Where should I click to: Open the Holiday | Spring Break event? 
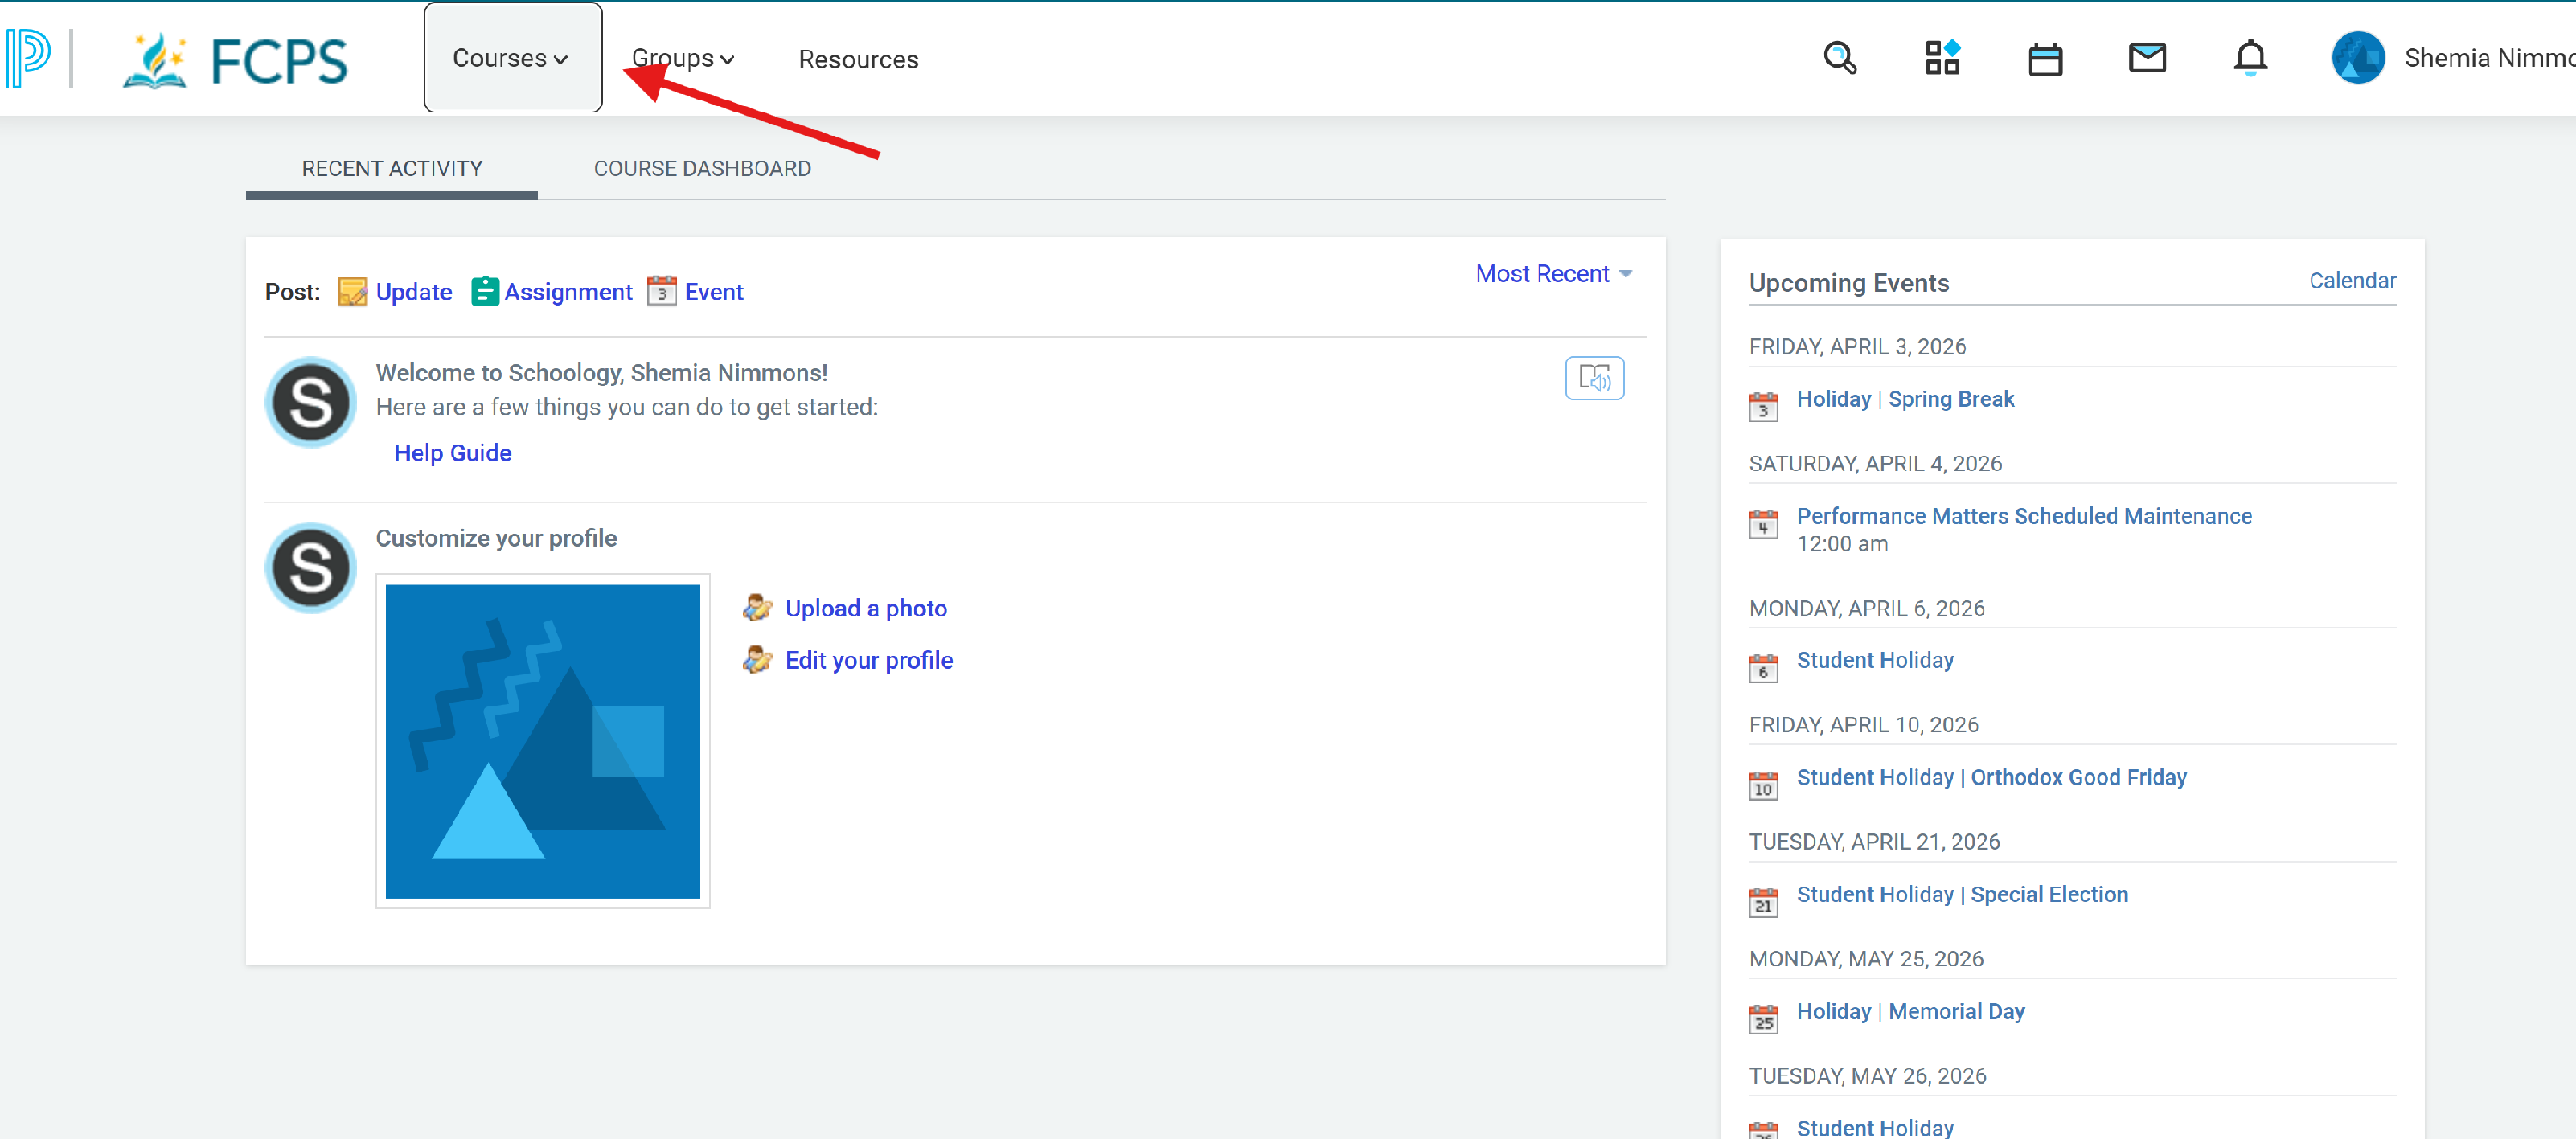click(1905, 399)
